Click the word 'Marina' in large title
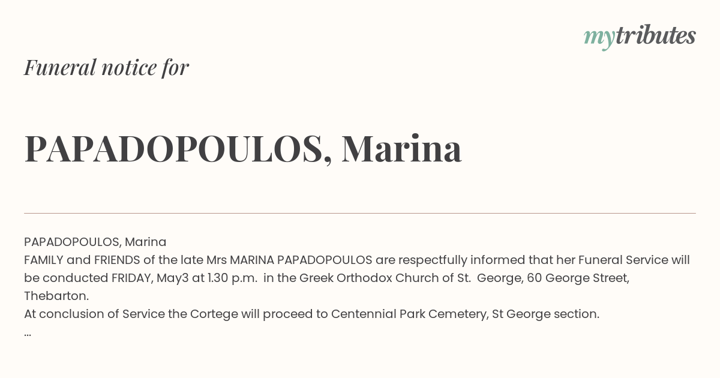The height and width of the screenshot is (378, 720). [x=401, y=149]
